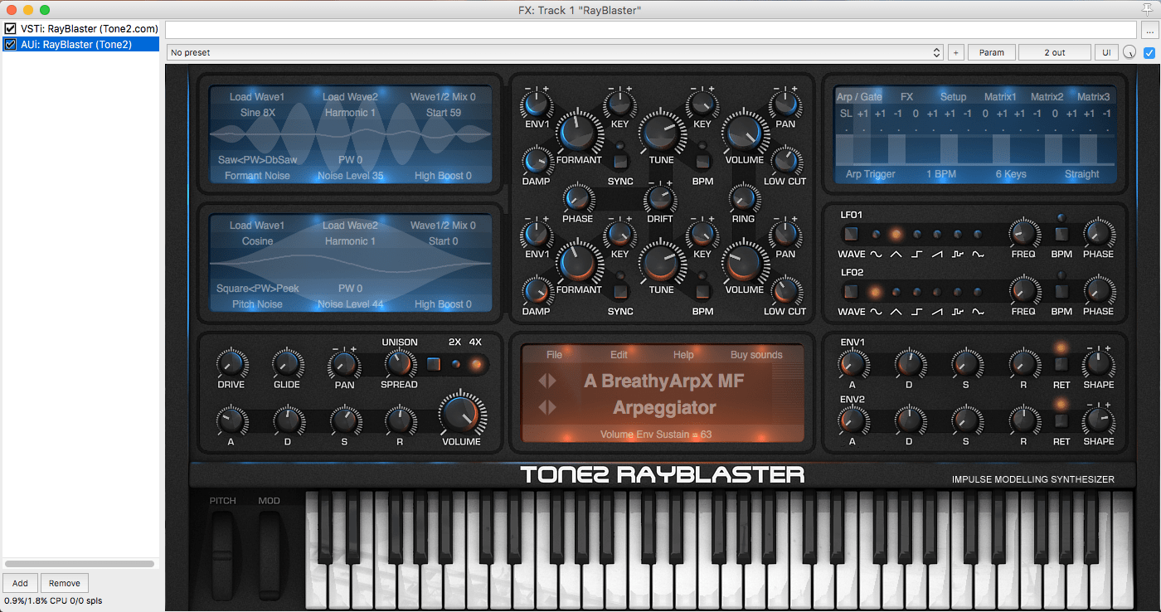
Task: Choose the sine wave shape for LFO1
Action: pyautogui.click(x=877, y=235)
